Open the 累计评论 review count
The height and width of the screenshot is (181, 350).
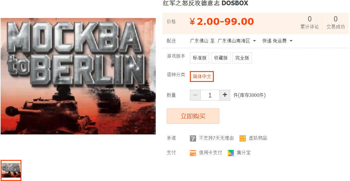point(309,22)
